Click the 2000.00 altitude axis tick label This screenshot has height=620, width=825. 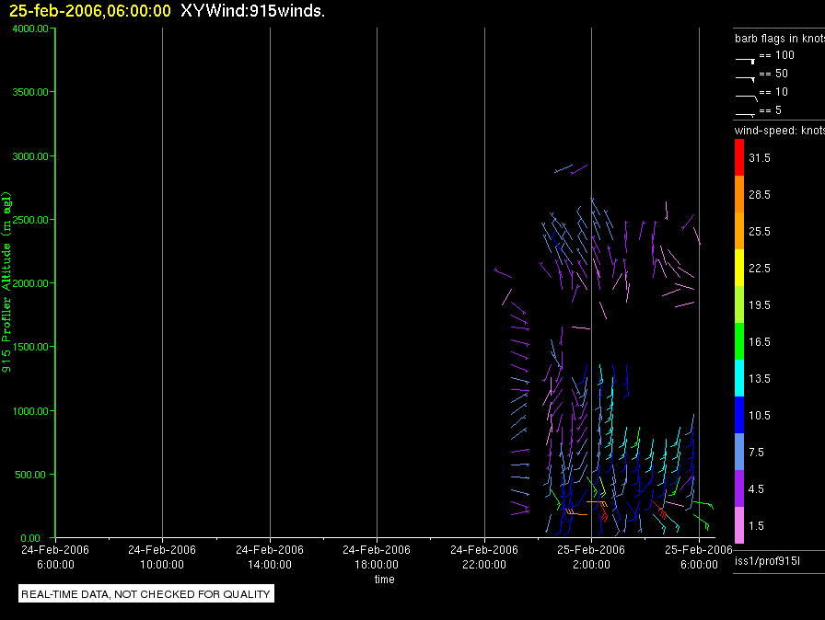(30, 283)
